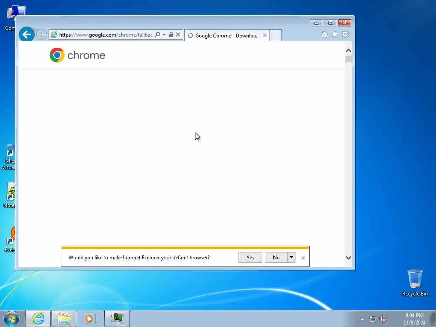Viewport: 436px width, 327px height.
Task: Click the chrome wordmark text
Action: (86, 55)
